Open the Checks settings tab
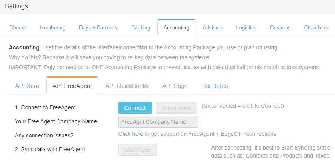 18,28
